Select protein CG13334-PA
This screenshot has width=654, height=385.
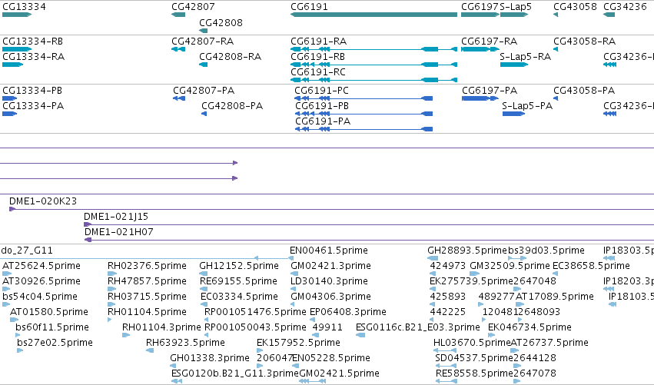tap(33, 106)
